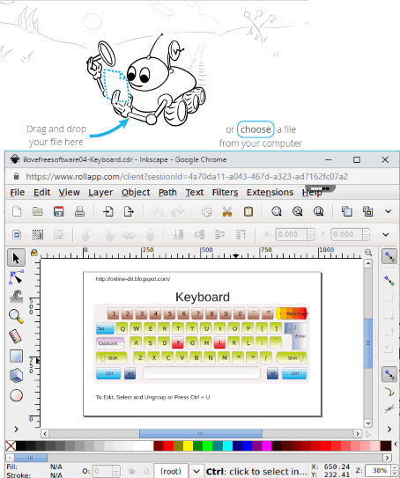Image resolution: width=400 pixels, height=478 pixels.
Task: Select the Node edit tool
Action: tap(16, 277)
